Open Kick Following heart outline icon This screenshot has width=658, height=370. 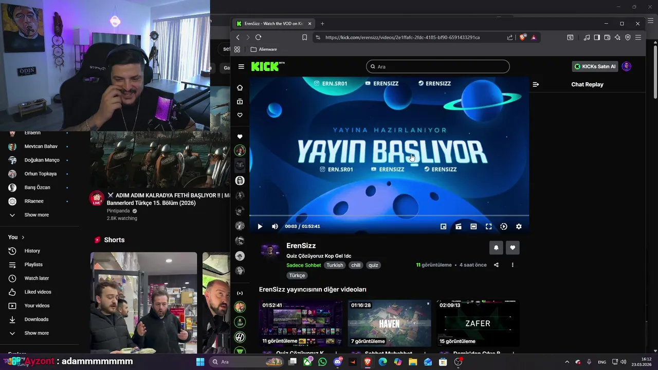[240, 115]
